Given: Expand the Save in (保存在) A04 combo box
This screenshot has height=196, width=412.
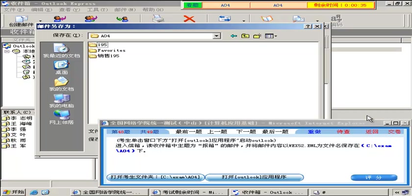Looking at the screenshot, I should tap(216, 36).
